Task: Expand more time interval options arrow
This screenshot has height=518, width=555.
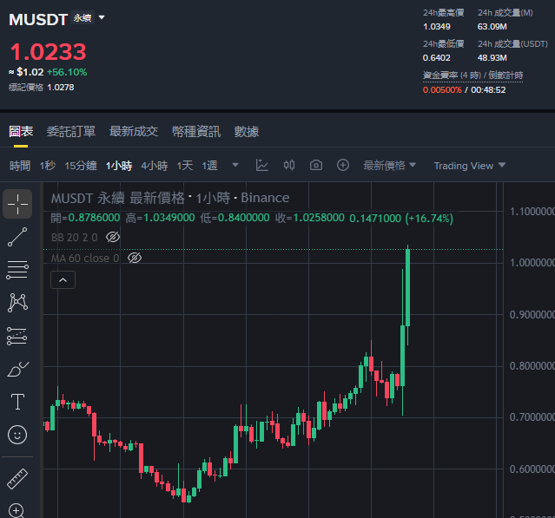Action: pos(235,165)
